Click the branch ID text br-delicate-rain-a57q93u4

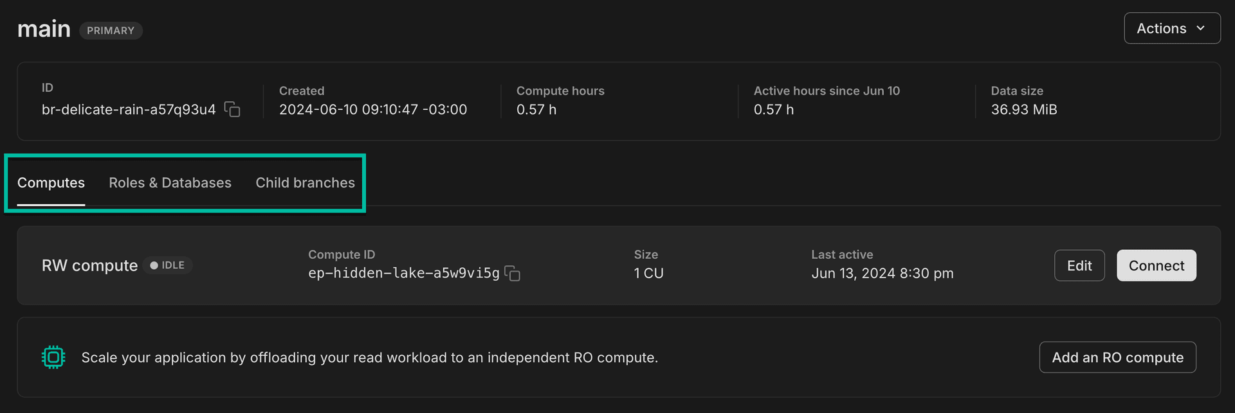tap(129, 110)
